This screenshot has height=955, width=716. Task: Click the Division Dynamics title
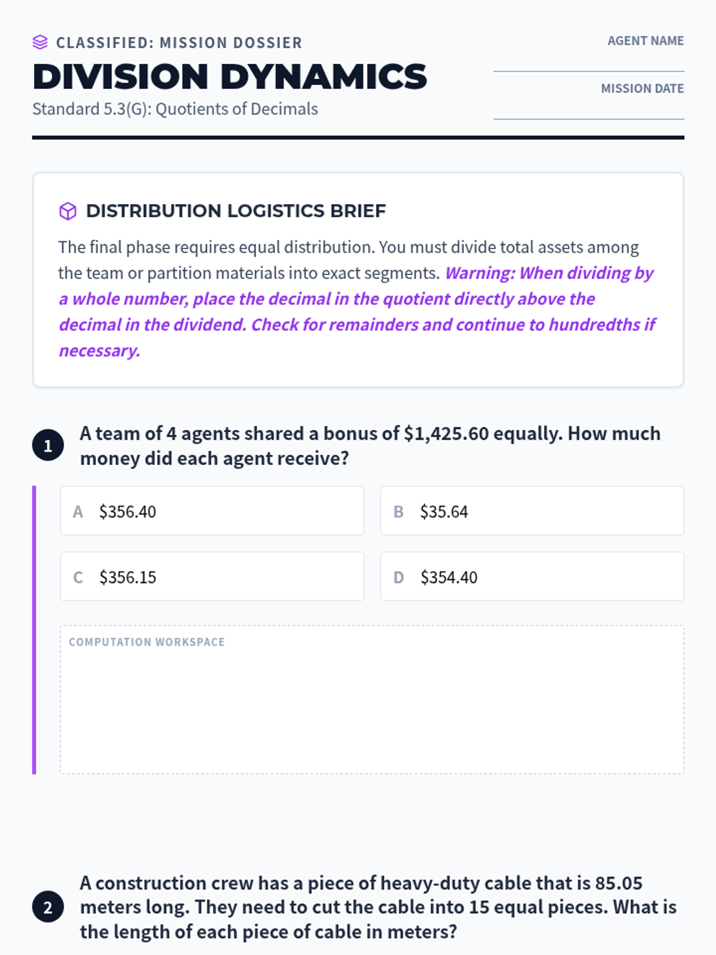(x=230, y=77)
